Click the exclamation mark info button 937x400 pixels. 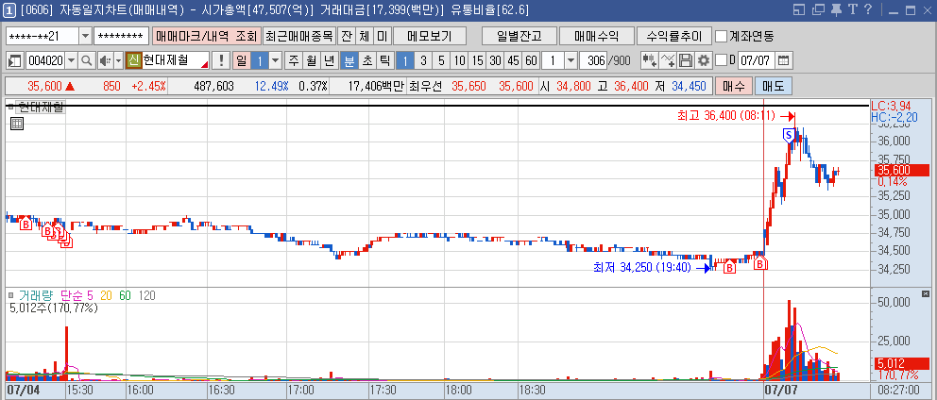click(x=221, y=60)
